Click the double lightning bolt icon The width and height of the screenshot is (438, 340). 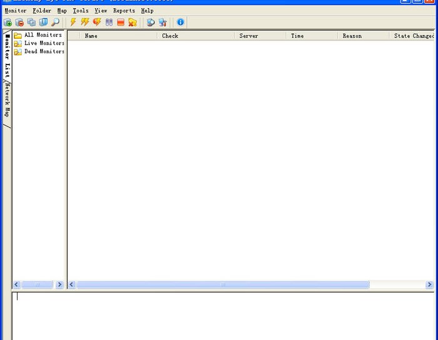click(x=85, y=22)
